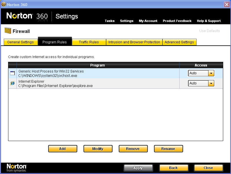Open Intrusion and Browser Protection tab
Viewport: 231px width, 174px height.
(x=134, y=42)
